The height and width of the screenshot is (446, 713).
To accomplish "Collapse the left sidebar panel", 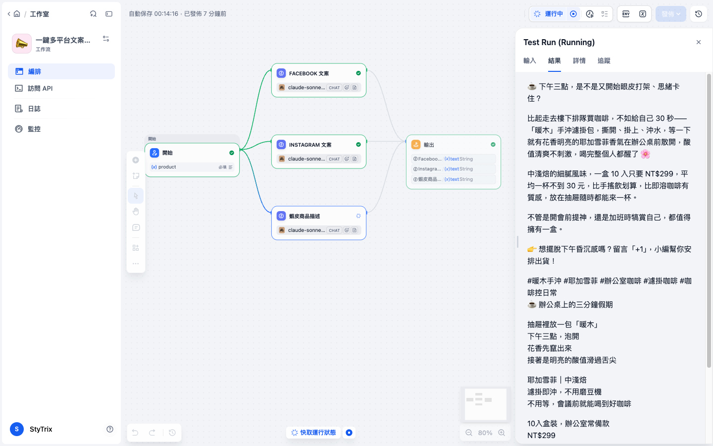I will pyautogui.click(x=109, y=14).
